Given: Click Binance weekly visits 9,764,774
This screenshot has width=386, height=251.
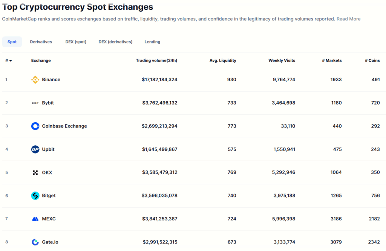Looking at the screenshot, I should [x=284, y=79].
